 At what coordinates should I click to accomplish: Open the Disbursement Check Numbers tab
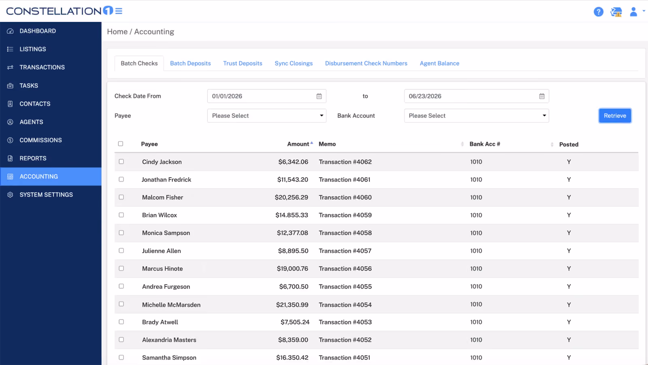(x=366, y=64)
